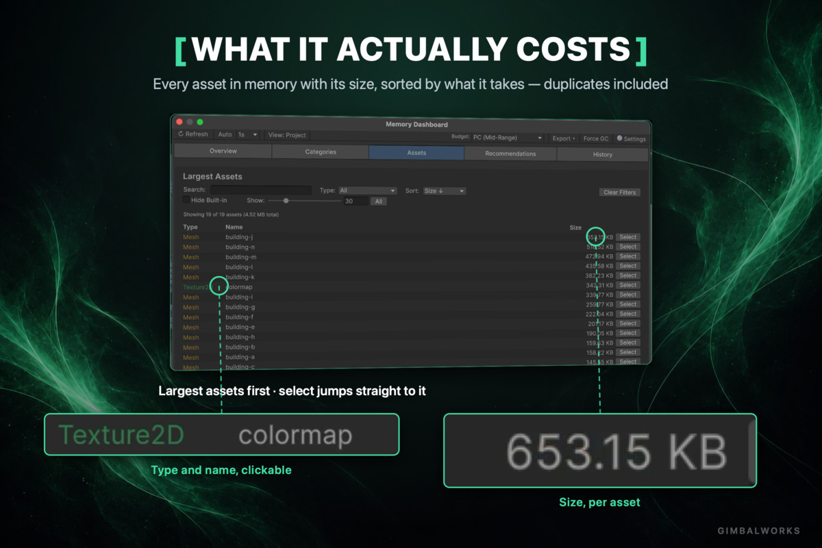Viewport: 822px width, 548px height.
Task: Open the Settings gear in the toolbar
Action: click(x=631, y=139)
